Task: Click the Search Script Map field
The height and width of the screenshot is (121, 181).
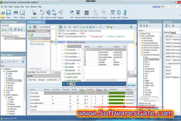Action: (42, 35)
